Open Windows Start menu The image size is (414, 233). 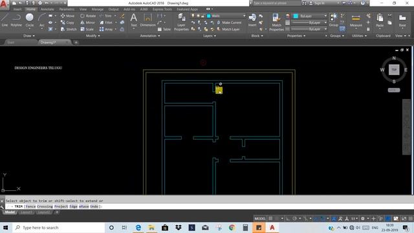[x=6, y=227]
